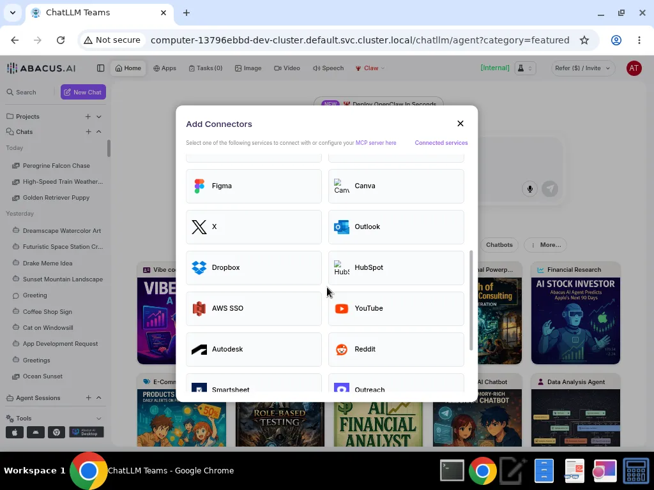Open new browser tab

coord(186,13)
